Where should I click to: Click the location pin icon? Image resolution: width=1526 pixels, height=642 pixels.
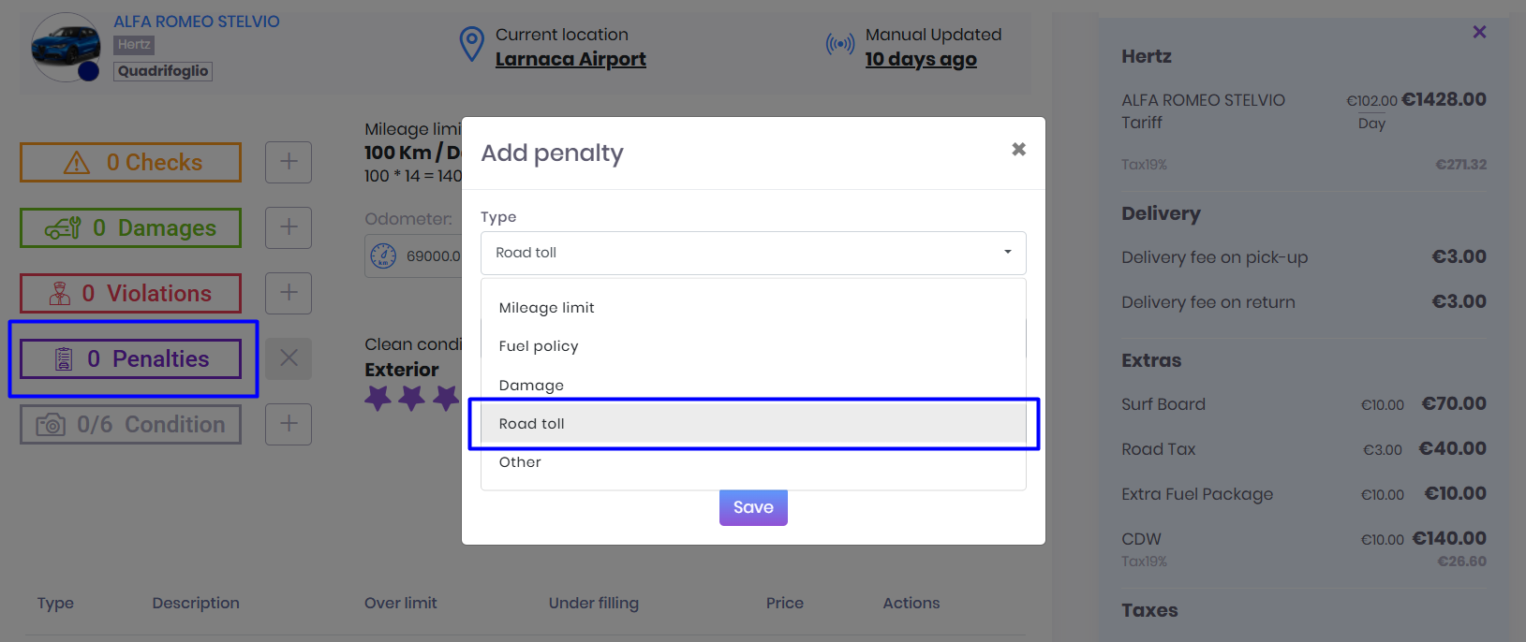472,44
